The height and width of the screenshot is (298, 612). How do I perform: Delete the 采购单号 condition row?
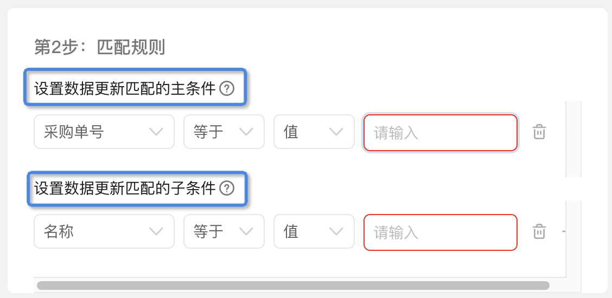[539, 132]
